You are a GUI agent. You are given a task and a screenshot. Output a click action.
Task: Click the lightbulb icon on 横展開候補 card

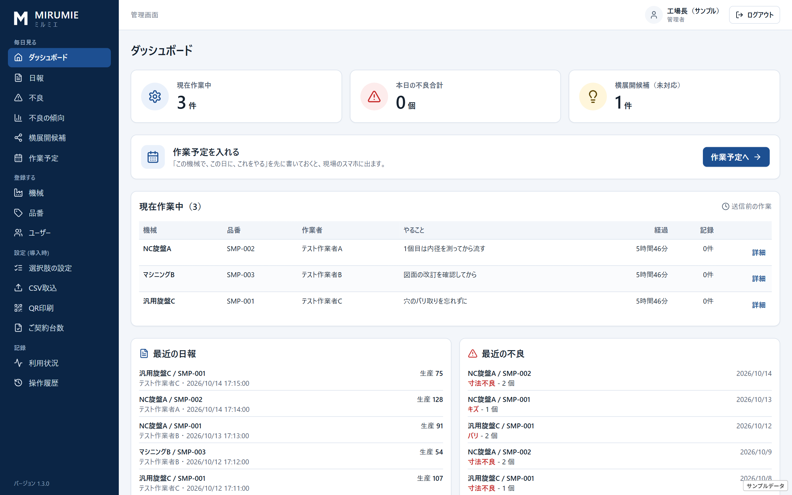click(593, 96)
